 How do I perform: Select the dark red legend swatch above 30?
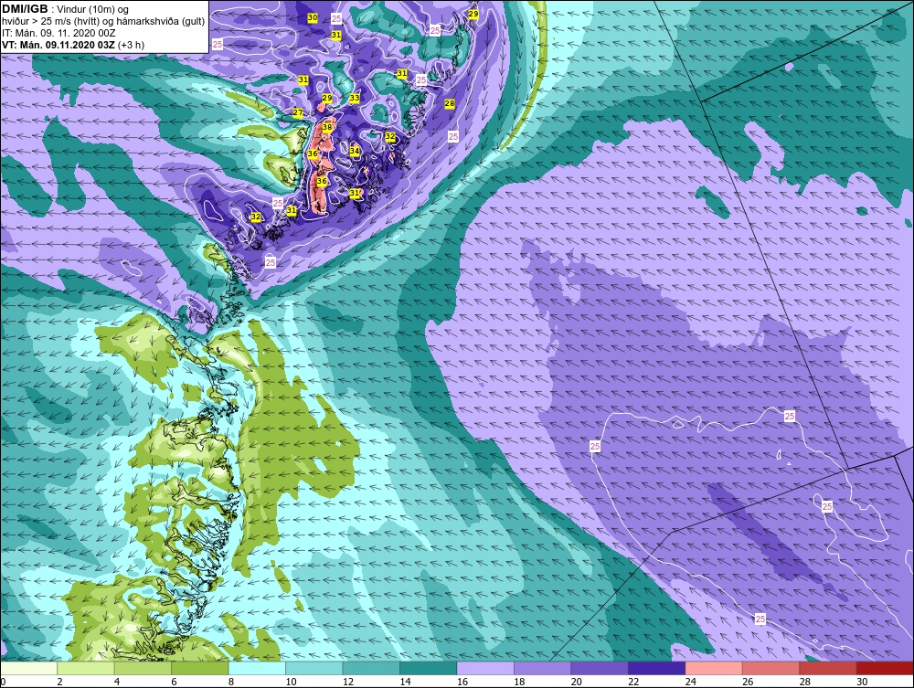(885, 668)
